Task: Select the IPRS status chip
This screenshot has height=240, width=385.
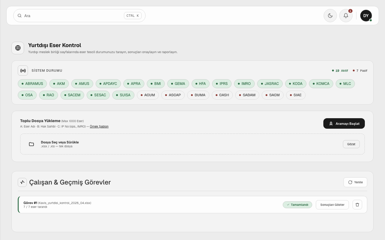Action: click(x=222, y=84)
